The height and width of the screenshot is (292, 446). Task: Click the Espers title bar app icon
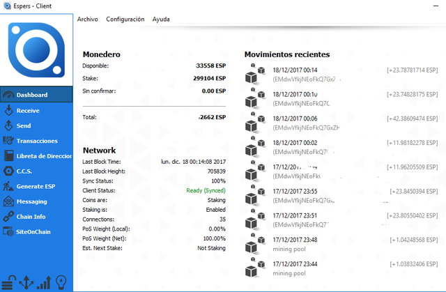[x=7, y=6]
